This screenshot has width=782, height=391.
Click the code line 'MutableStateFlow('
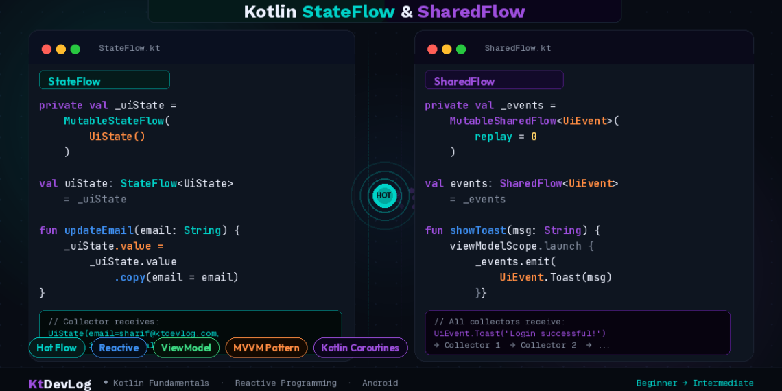pyautogui.click(x=117, y=121)
